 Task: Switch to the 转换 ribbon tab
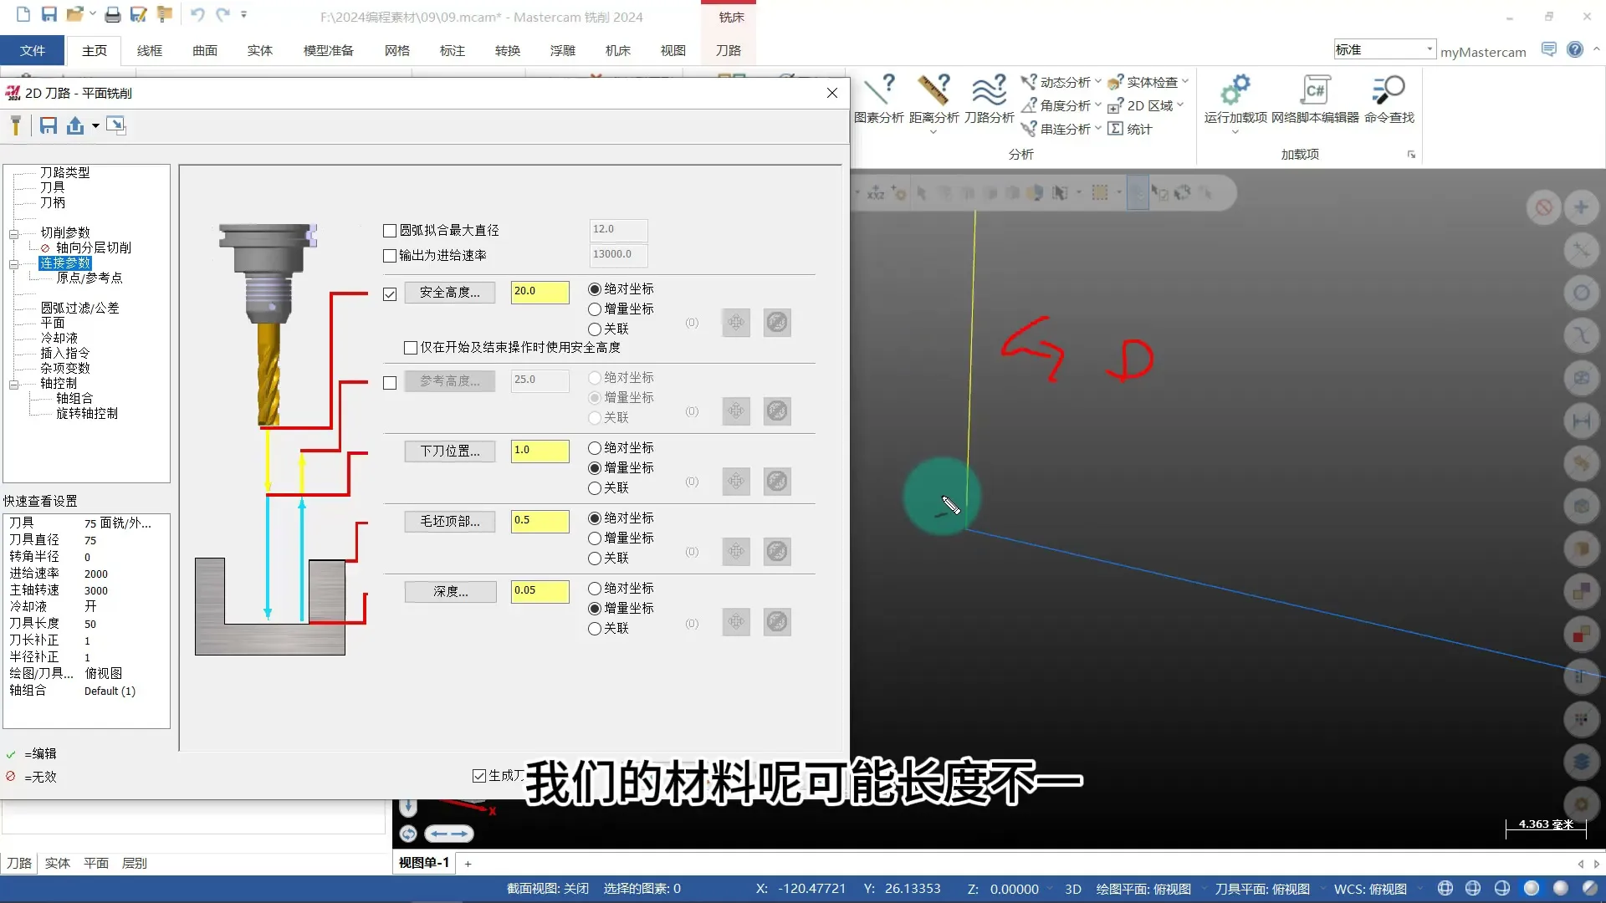point(506,50)
